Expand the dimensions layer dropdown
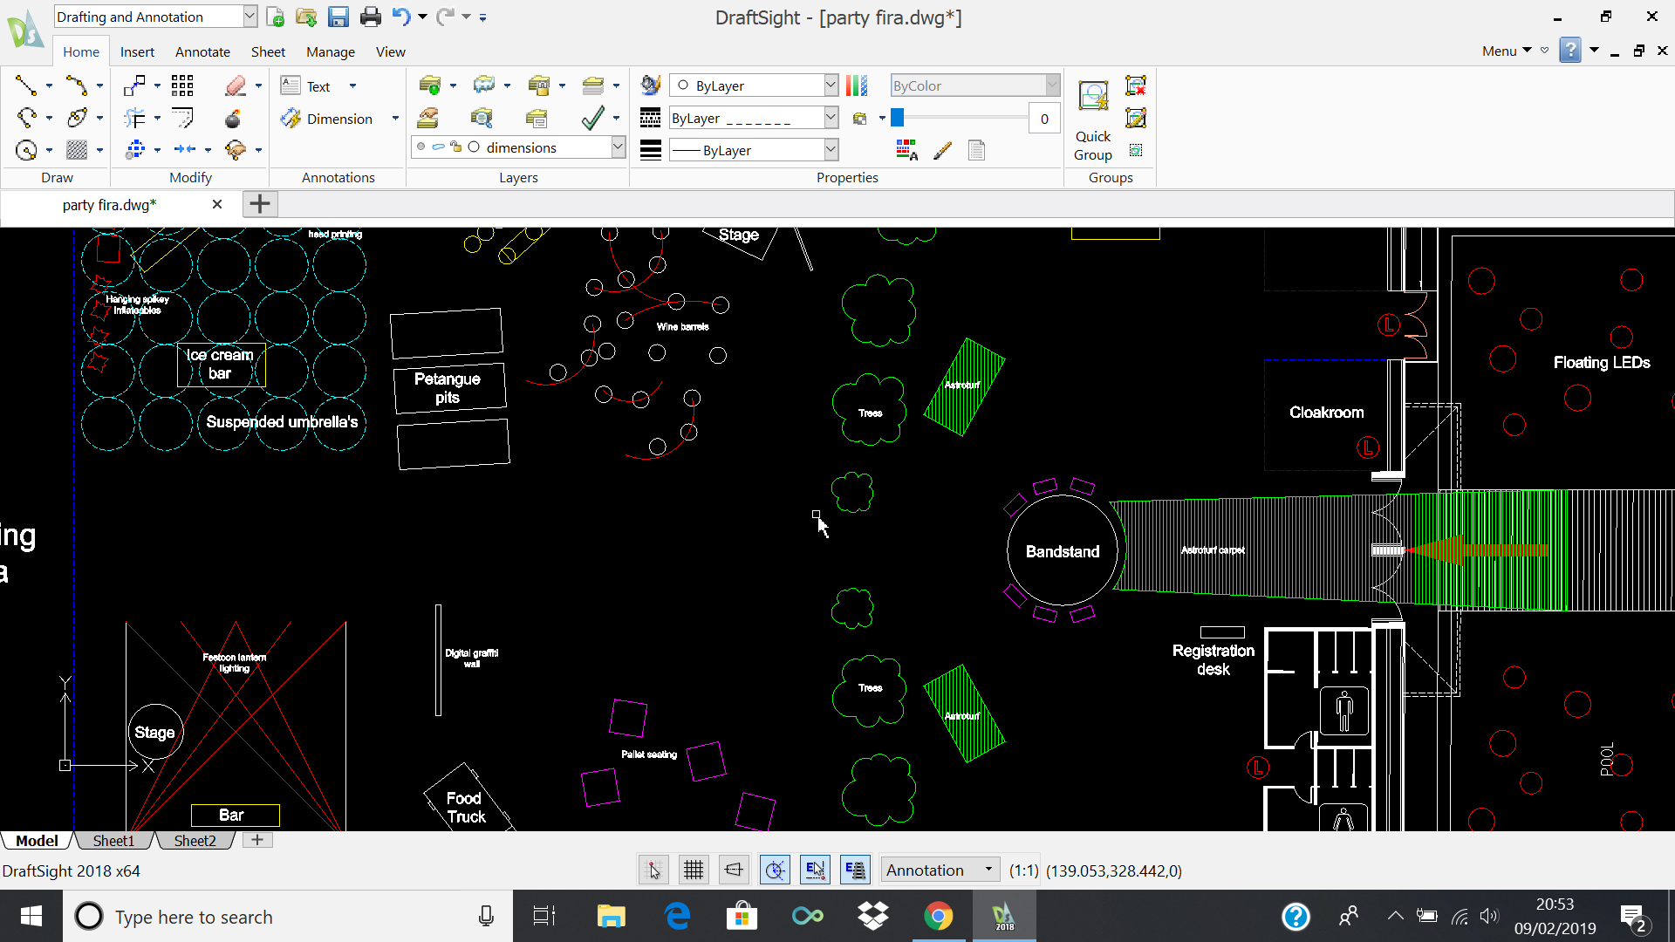Image resolution: width=1675 pixels, height=942 pixels. click(x=618, y=147)
